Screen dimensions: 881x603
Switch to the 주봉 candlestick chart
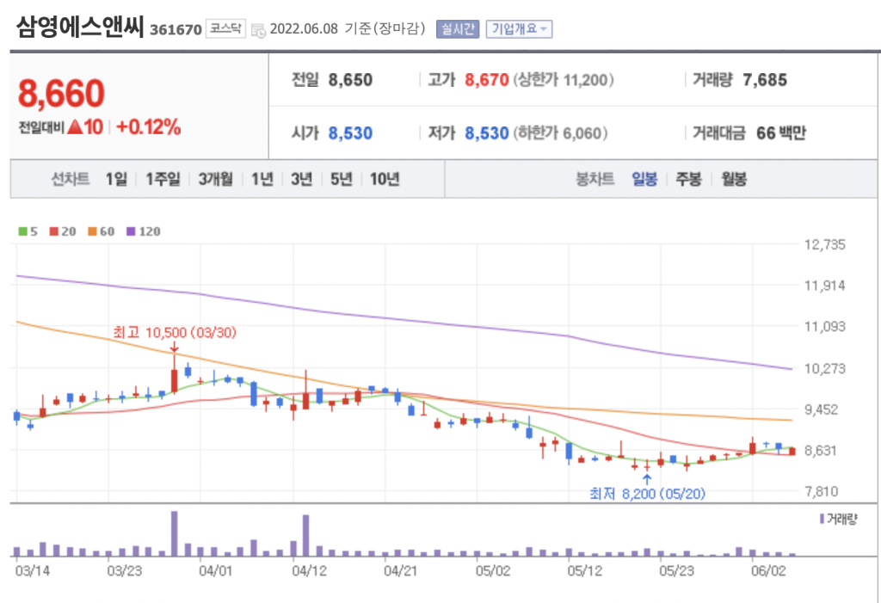click(x=688, y=179)
